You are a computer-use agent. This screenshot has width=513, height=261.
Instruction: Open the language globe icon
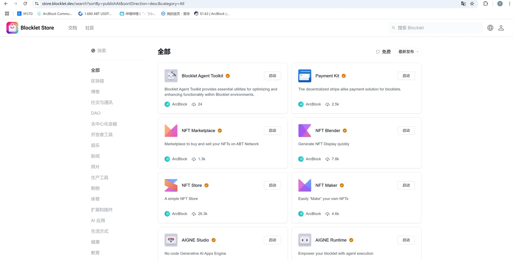(490, 28)
